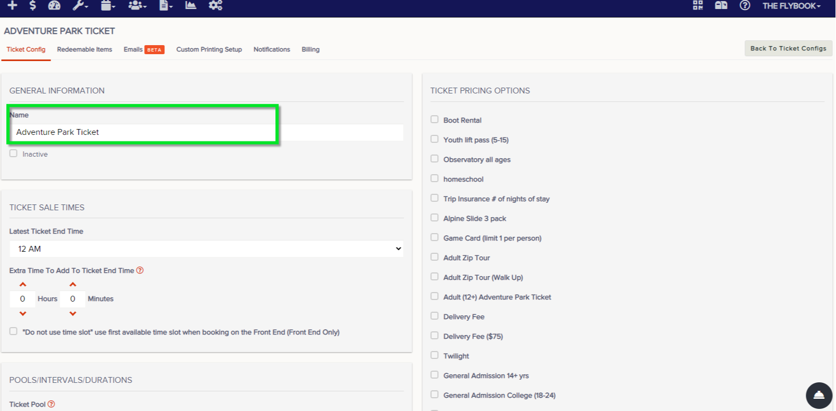Image resolution: width=836 pixels, height=411 pixels.
Task: Check Observatory all ages option
Action: (434, 159)
